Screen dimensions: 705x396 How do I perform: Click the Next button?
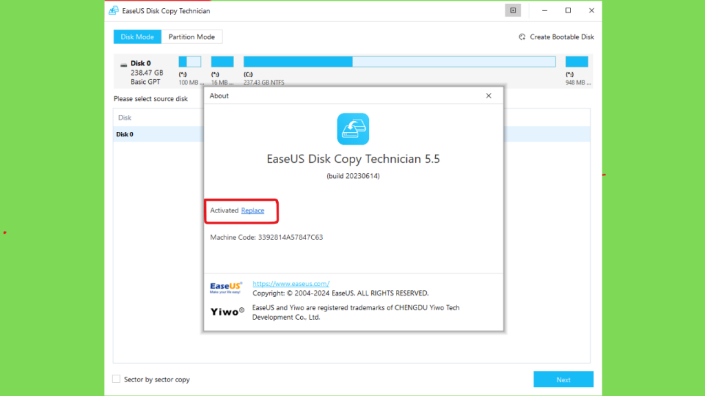563,379
